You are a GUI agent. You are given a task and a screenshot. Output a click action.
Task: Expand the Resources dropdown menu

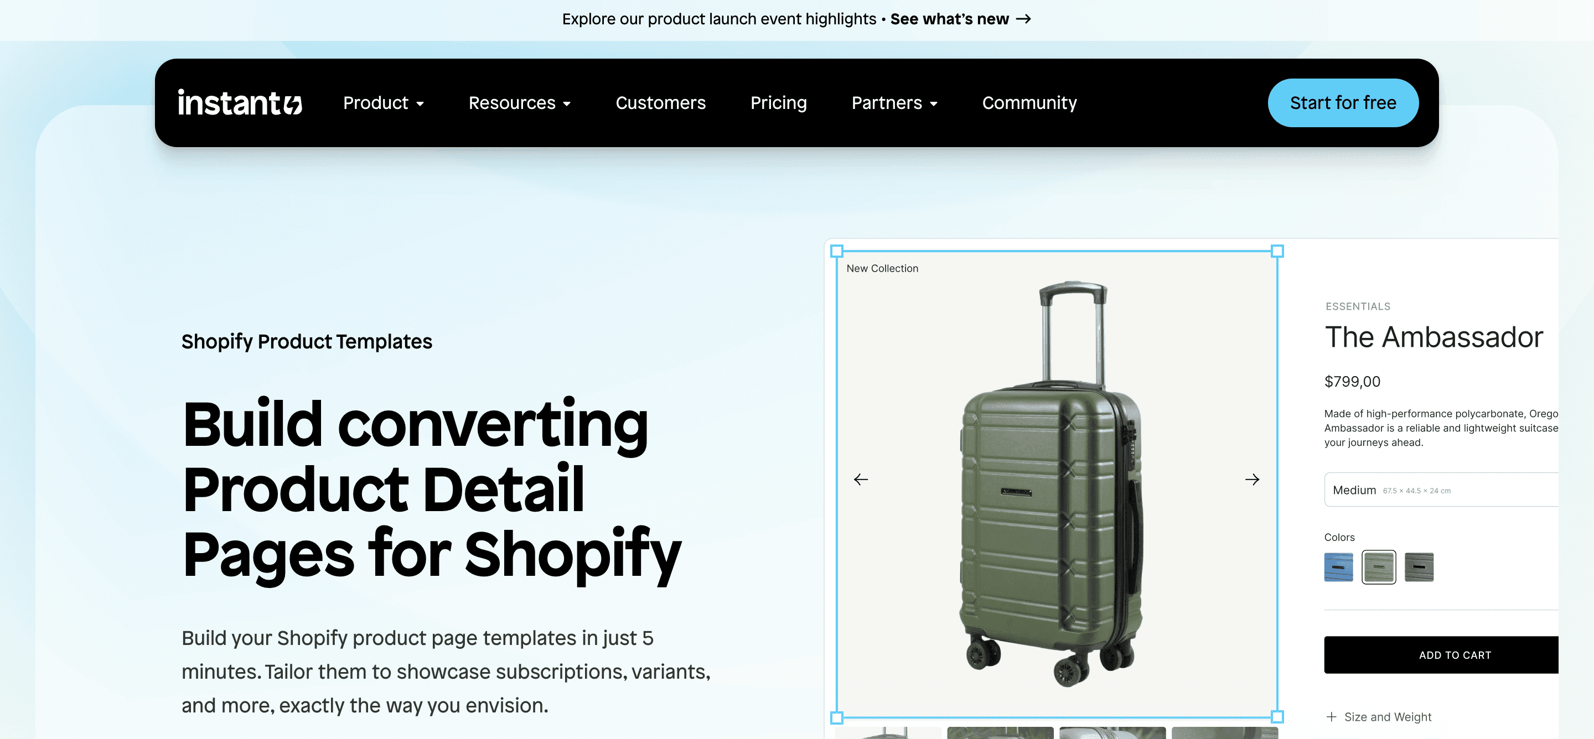520,102
